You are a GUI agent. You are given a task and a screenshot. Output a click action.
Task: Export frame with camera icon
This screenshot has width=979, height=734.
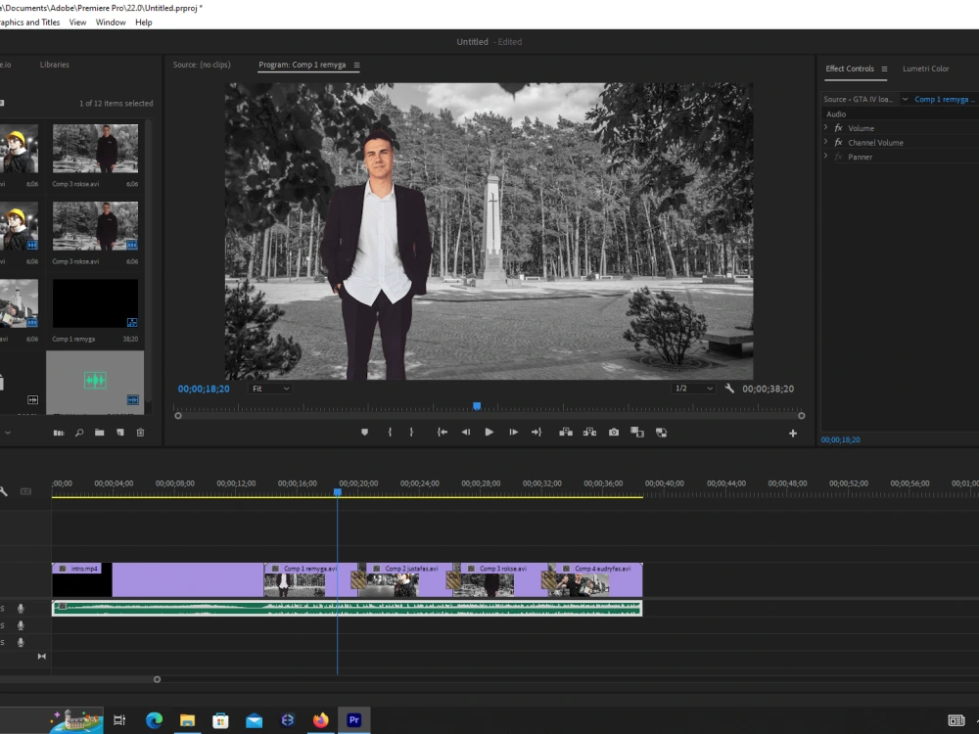click(614, 432)
